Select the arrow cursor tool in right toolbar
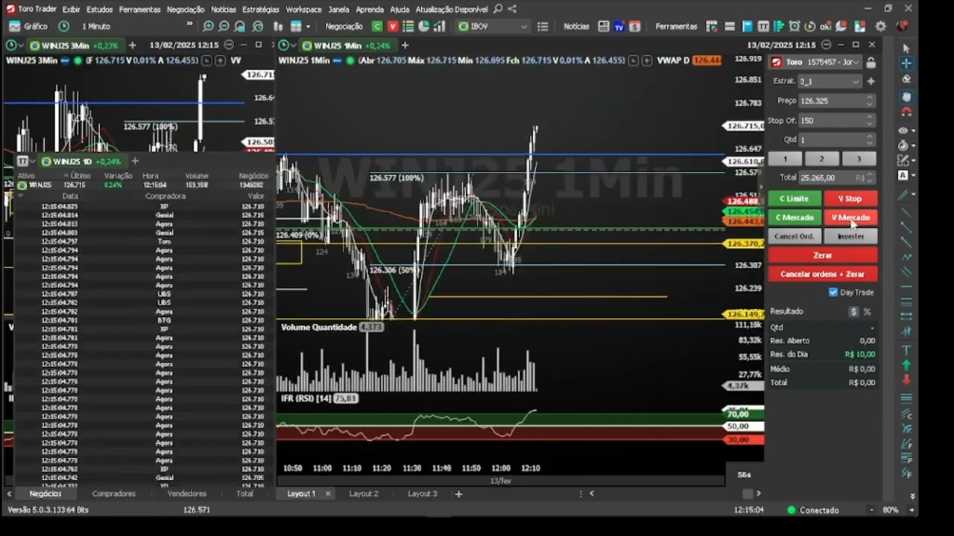Screen dimensions: 954x536 pyautogui.click(x=906, y=48)
